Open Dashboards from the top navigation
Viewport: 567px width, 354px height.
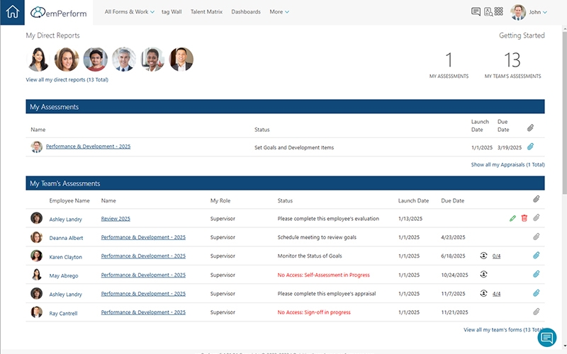point(246,12)
